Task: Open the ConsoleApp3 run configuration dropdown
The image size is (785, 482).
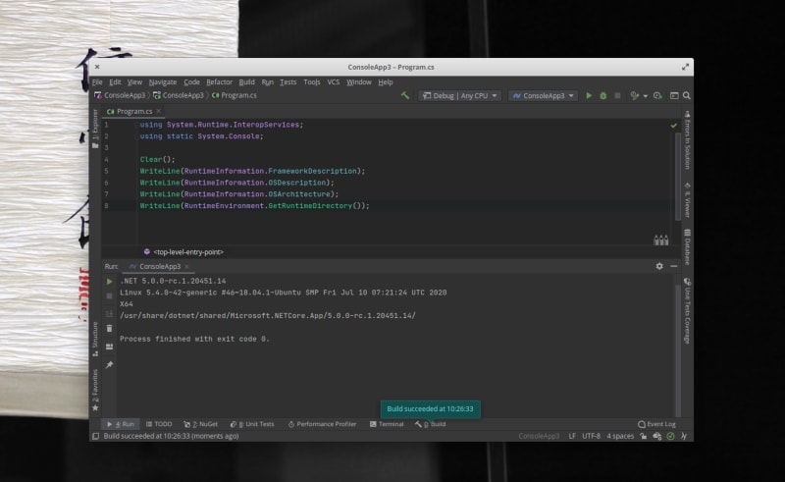Action: click(x=544, y=95)
